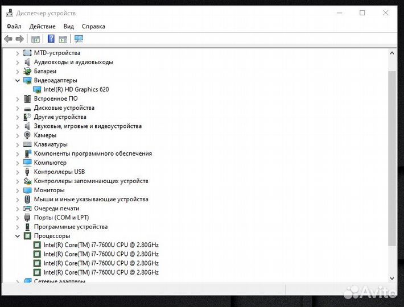Click the Intel HD Graphics 620 adapter icon
This screenshot has width=404, height=307.
37,90
